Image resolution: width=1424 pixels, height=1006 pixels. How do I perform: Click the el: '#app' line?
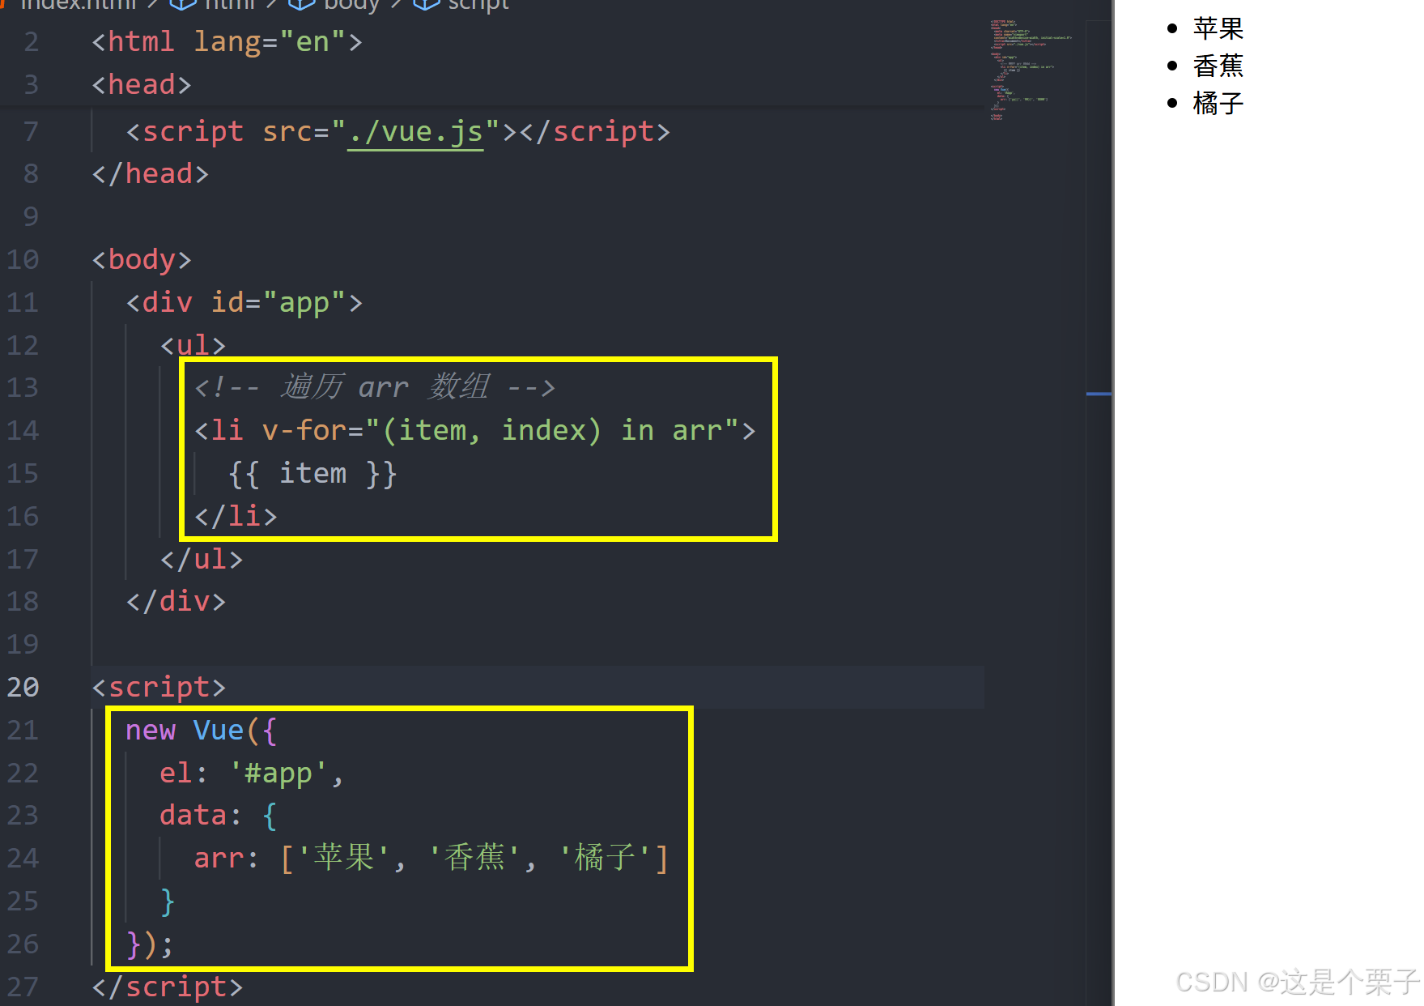[252, 774]
